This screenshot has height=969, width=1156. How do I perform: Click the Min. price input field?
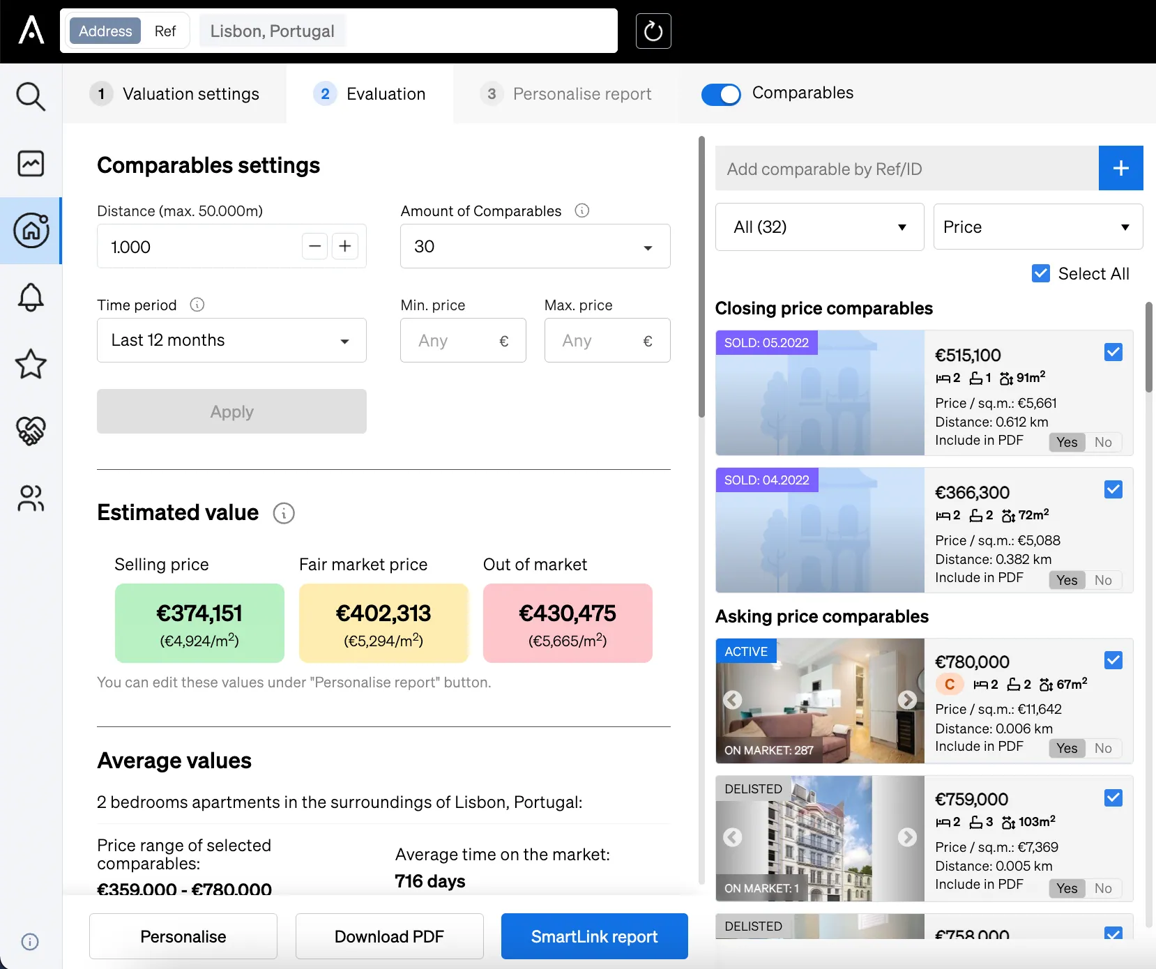point(463,340)
